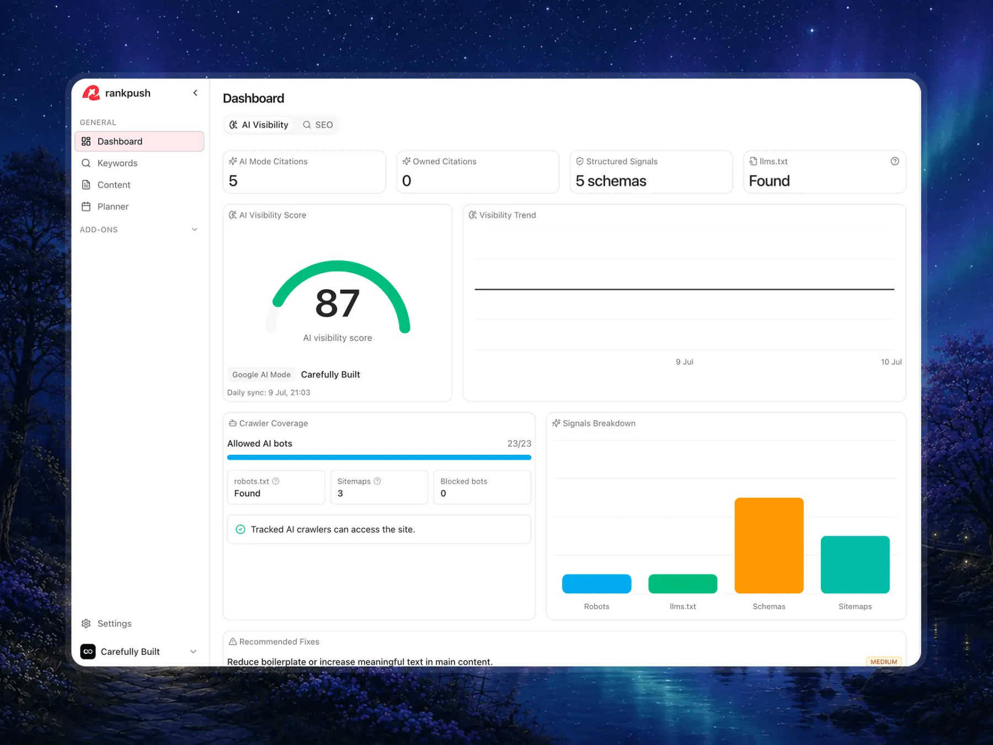993x745 pixels.
Task: Click the teal Sitemaps bar
Action: pos(855,565)
